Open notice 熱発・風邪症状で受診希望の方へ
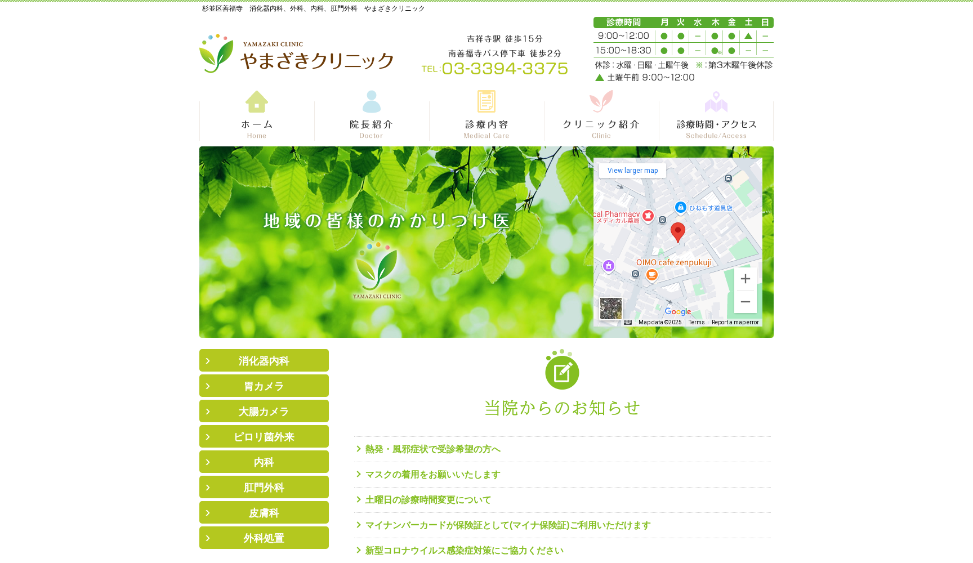This screenshot has width=973, height=563. coord(432,449)
